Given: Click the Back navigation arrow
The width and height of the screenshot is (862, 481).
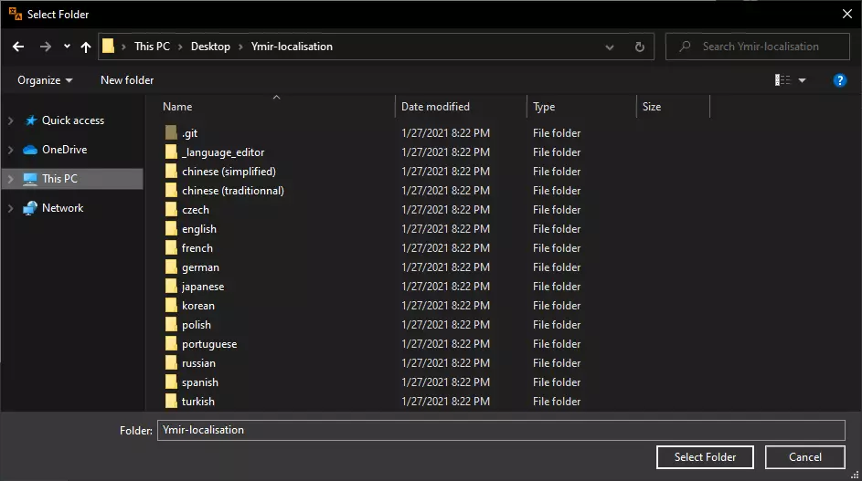Looking at the screenshot, I should (x=18, y=47).
